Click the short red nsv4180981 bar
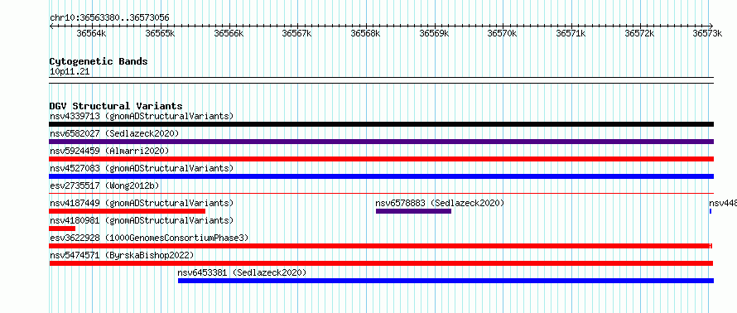737x313 pixels. pyautogui.click(x=62, y=229)
